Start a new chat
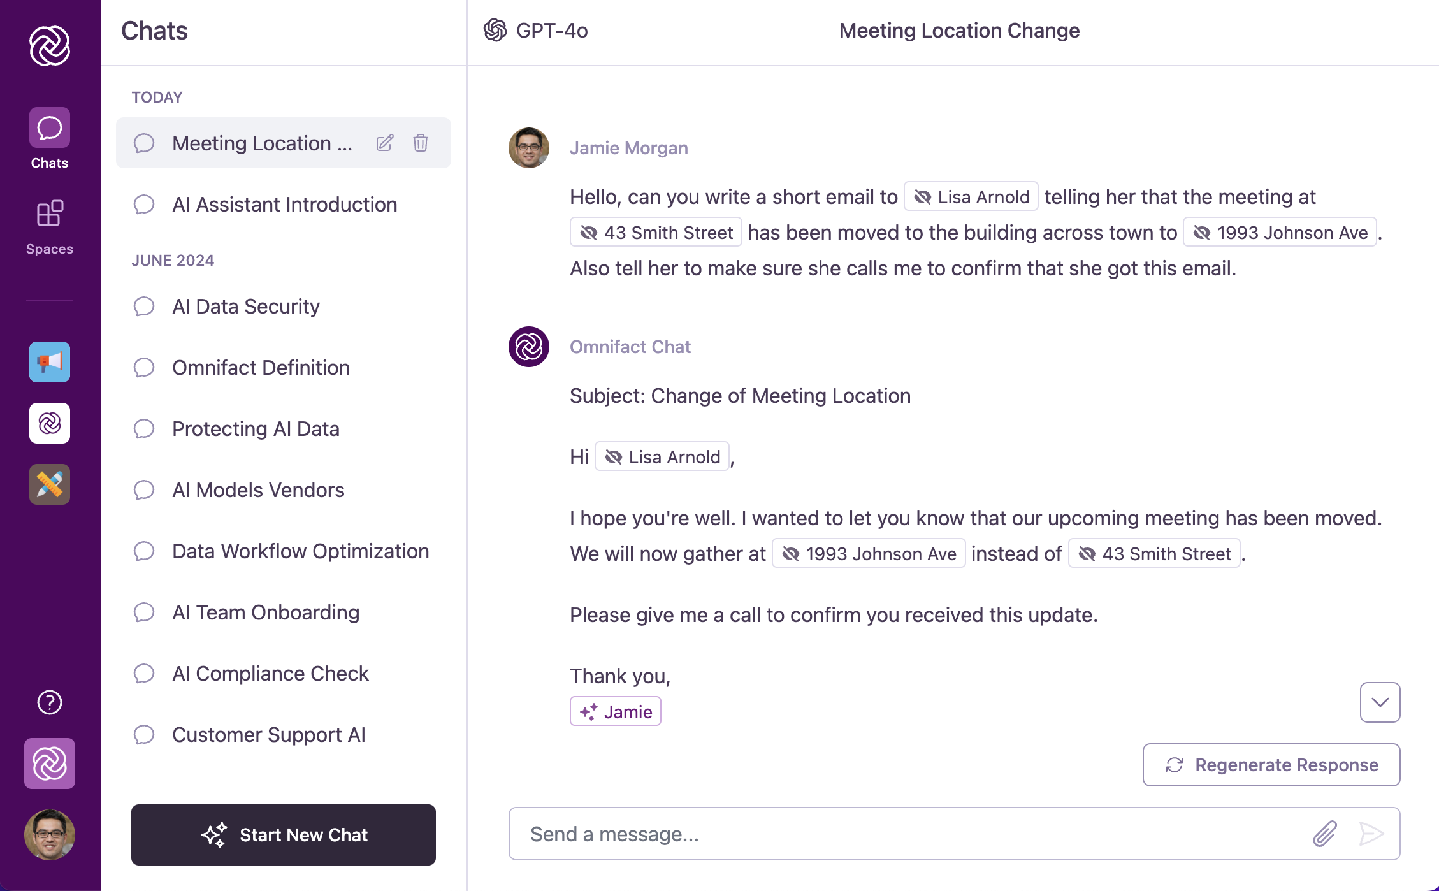The width and height of the screenshot is (1439, 891). pyautogui.click(x=283, y=835)
